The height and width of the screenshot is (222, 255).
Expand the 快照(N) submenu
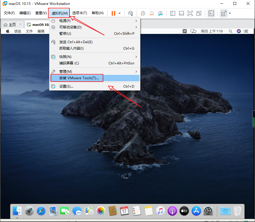point(95,57)
